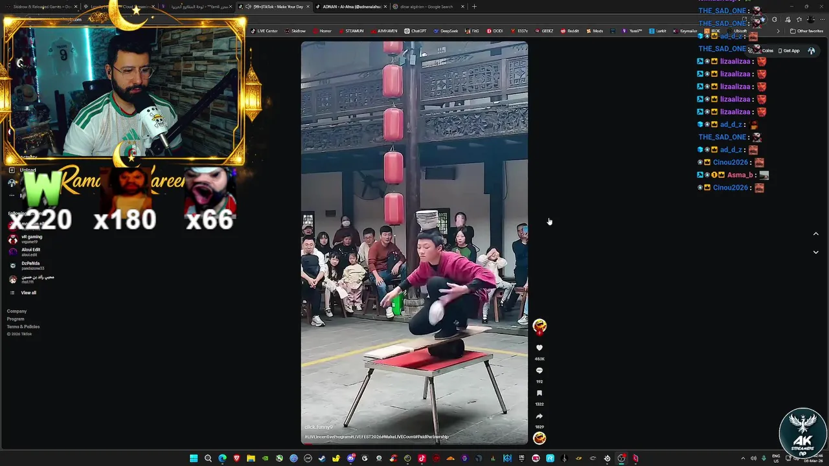This screenshot has width=829, height=466.
Task: Open Aloui Edit in following accounts list
Action: tap(30, 252)
